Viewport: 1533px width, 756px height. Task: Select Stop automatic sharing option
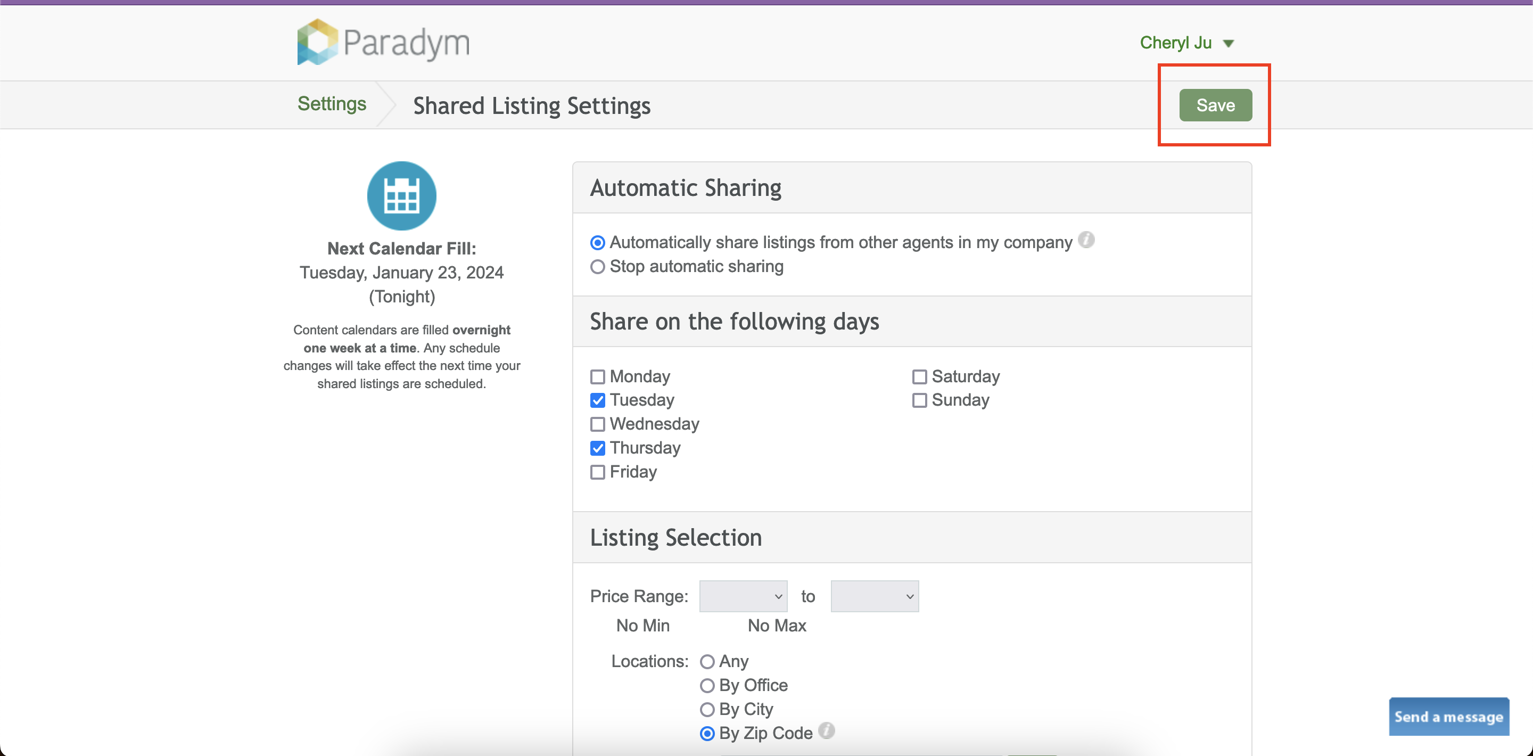597,267
